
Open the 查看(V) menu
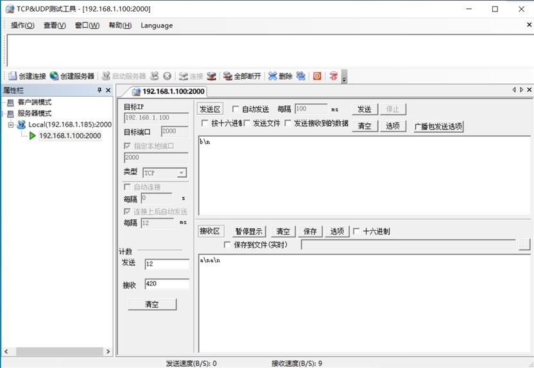55,25
